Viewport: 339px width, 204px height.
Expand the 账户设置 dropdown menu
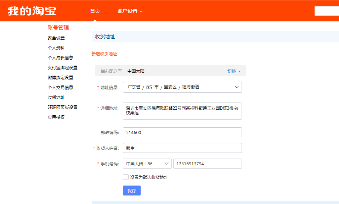130,11
